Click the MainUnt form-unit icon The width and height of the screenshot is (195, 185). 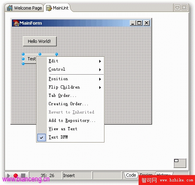click(x=49, y=8)
